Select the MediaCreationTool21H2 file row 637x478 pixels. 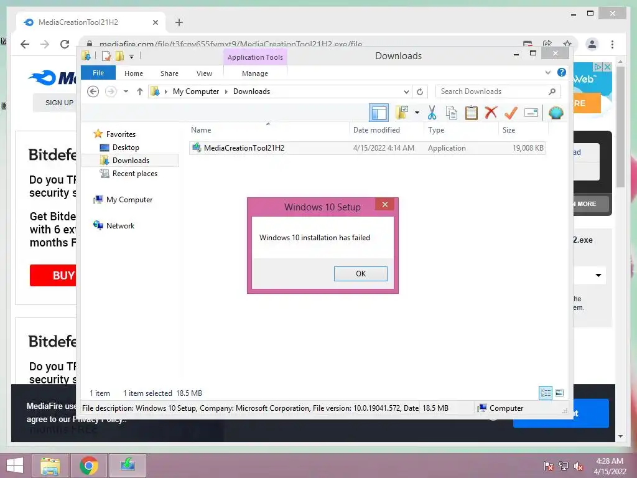click(x=367, y=148)
